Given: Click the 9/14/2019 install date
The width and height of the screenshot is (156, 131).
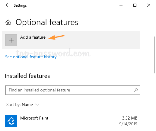Looking at the screenshot, I should pyautogui.click(x=128, y=124).
